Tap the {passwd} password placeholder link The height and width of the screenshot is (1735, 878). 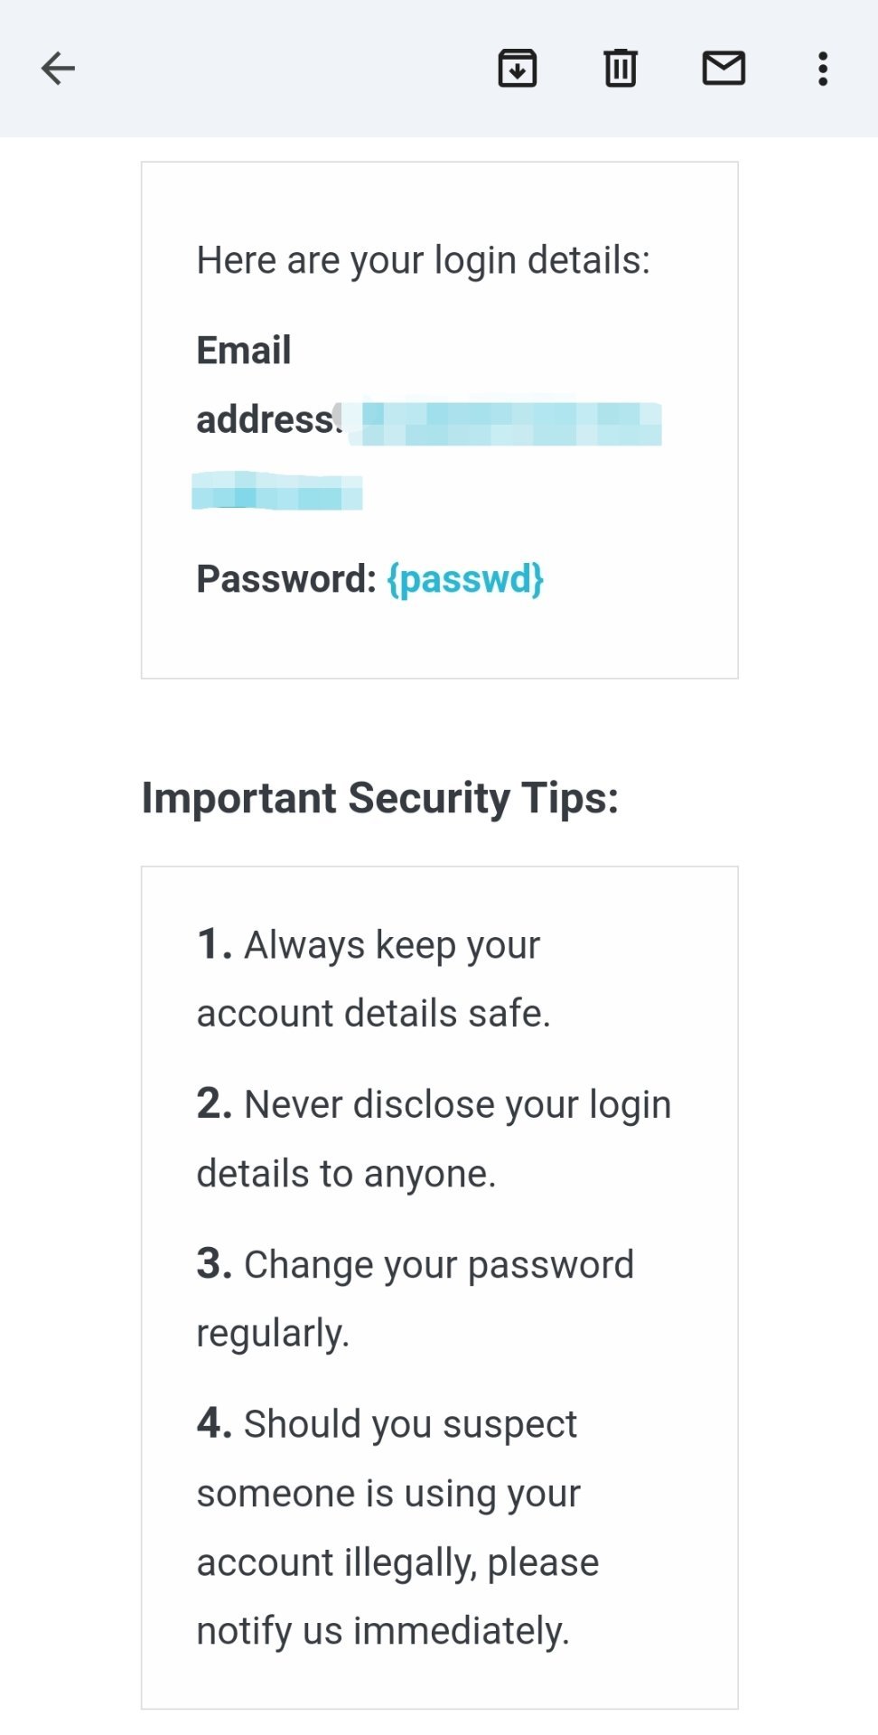pos(465,579)
